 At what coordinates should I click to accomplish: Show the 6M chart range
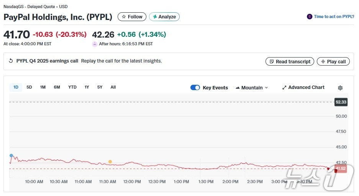pos(57,87)
